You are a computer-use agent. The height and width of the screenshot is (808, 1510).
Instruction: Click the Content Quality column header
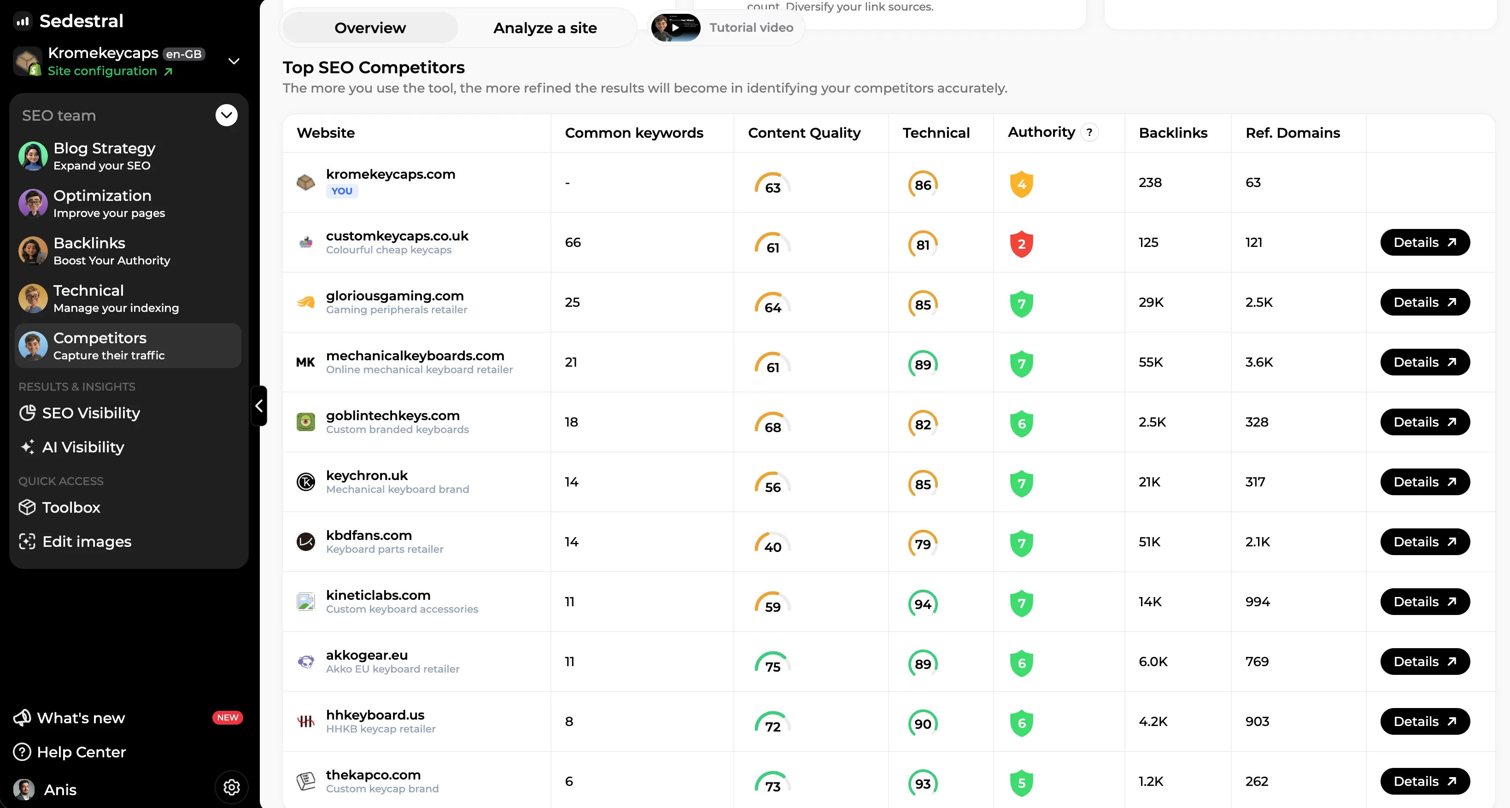coord(804,133)
